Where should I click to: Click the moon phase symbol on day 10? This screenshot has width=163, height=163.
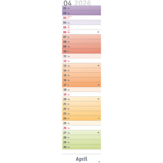[99, 51]
